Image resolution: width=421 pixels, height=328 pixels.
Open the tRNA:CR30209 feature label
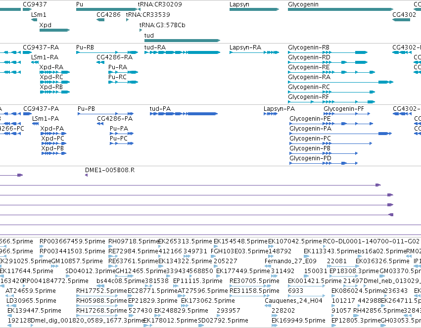(160, 4)
